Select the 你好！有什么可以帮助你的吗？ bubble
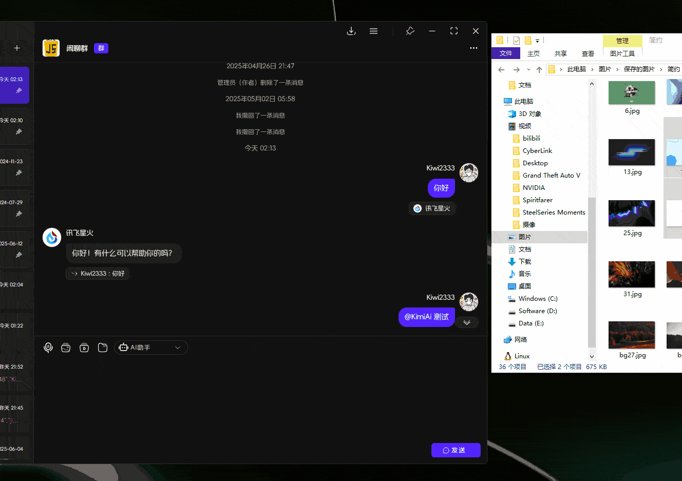The height and width of the screenshot is (481, 682). tap(123, 253)
